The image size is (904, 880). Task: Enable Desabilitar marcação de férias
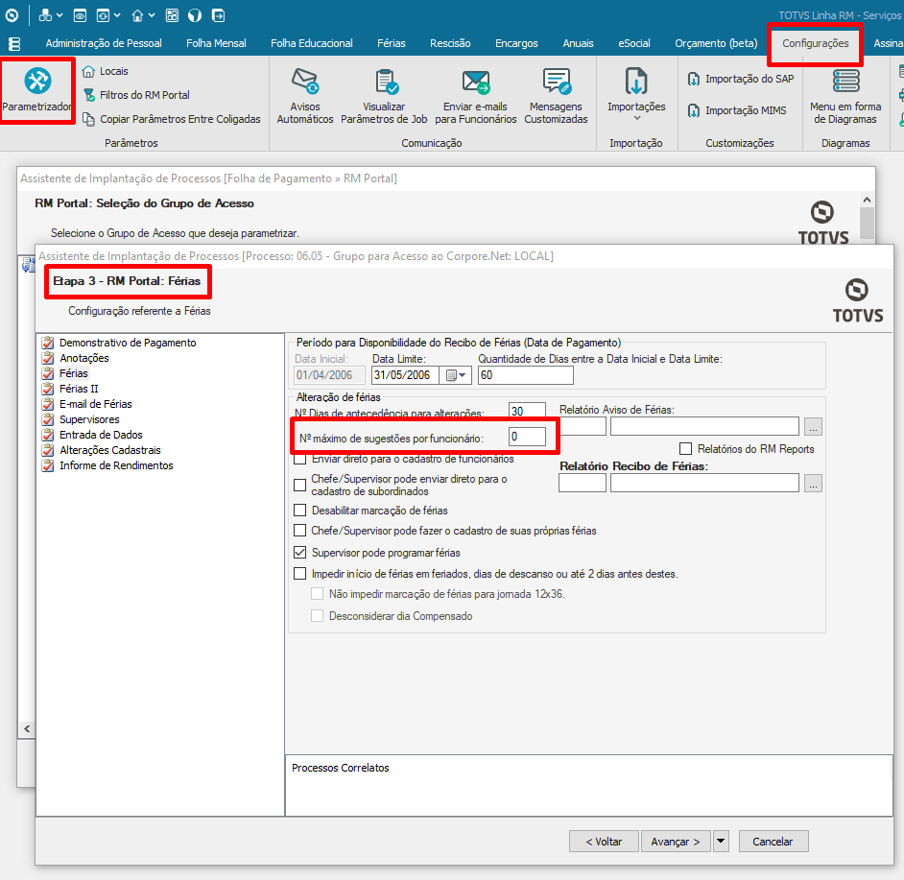pos(299,511)
